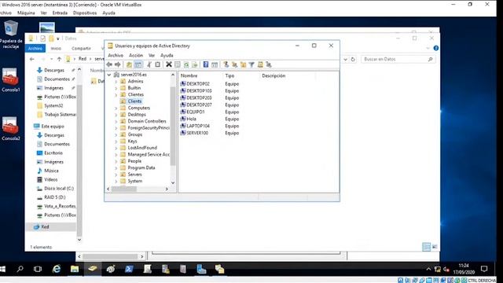Click the Copy icon in Active Directory toolbar
503x283 pixels.
(x=157, y=64)
